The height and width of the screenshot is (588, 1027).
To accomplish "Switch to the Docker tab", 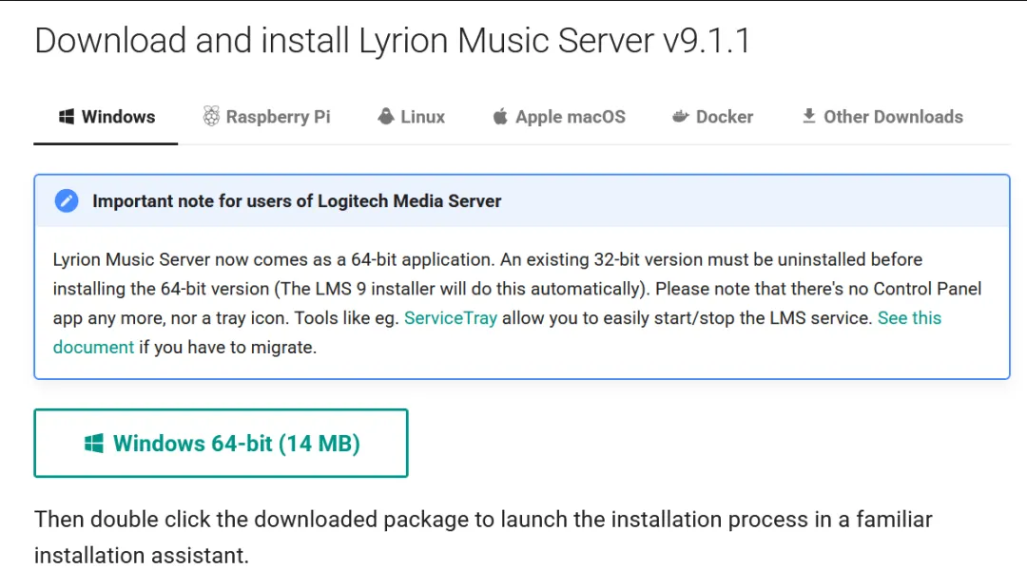I will [x=712, y=117].
